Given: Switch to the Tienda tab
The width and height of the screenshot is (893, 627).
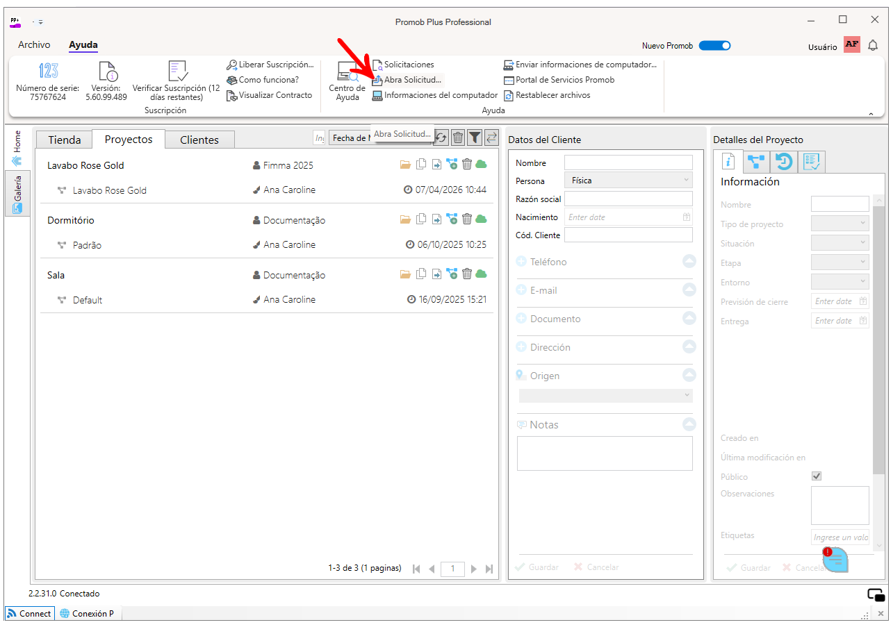Looking at the screenshot, I should pos(65,140).
